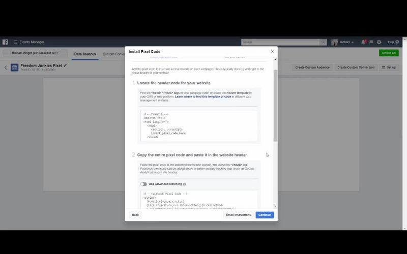Click Michael's profile picture thumbnail
The width and height of the screenshot is (407, 254).
pyautogui.click(x=335, y=42)
